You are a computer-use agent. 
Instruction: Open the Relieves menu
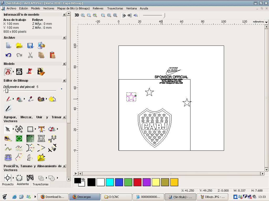coord(98,8)
